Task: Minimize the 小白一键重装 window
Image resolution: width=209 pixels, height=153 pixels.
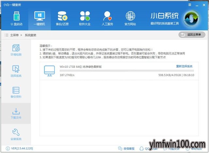Action: pos(197,6)
